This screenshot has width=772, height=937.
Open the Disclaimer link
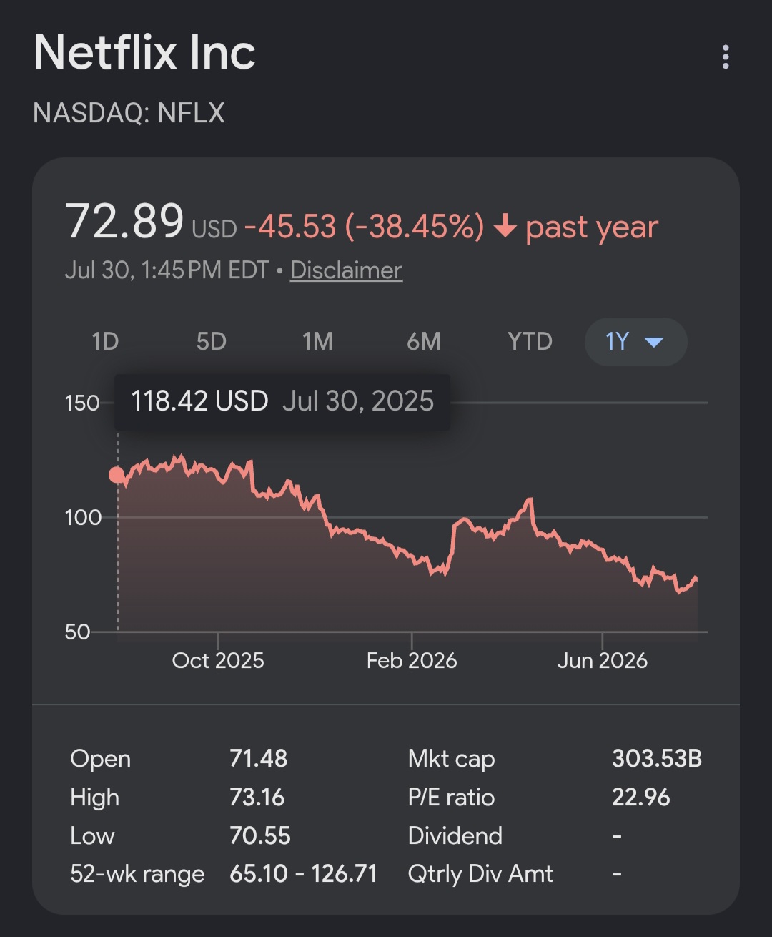tap(346, 270)
